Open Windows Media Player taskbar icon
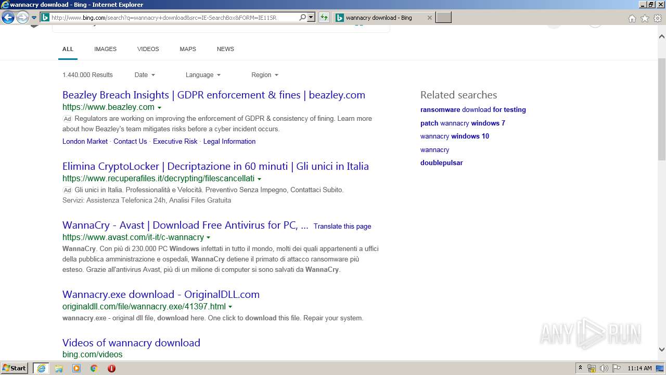The image size is (666, 375). 76,368
